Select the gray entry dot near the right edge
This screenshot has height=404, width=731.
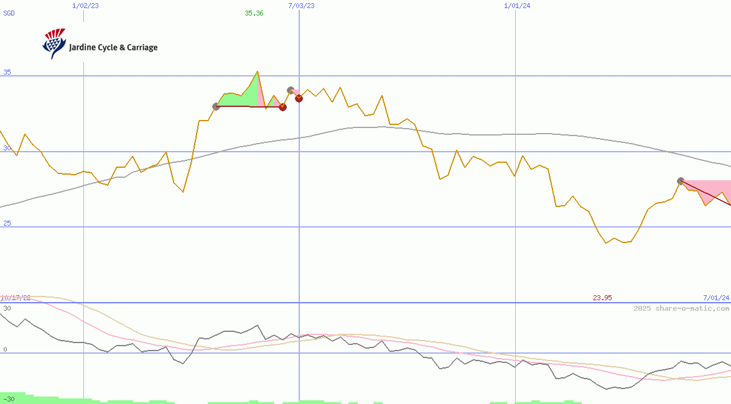pos(681,181)
